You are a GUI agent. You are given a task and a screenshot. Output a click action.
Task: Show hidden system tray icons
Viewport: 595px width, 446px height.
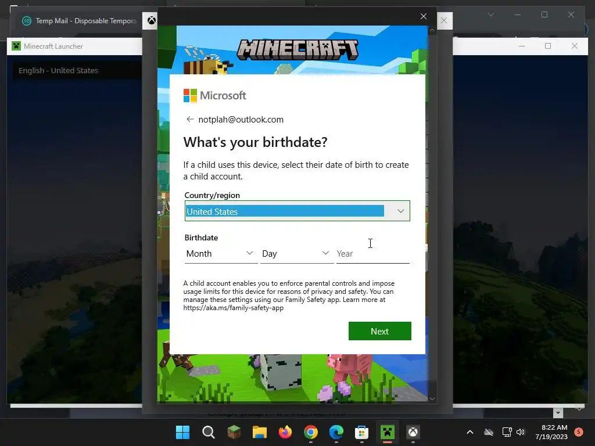coord(469,432)
